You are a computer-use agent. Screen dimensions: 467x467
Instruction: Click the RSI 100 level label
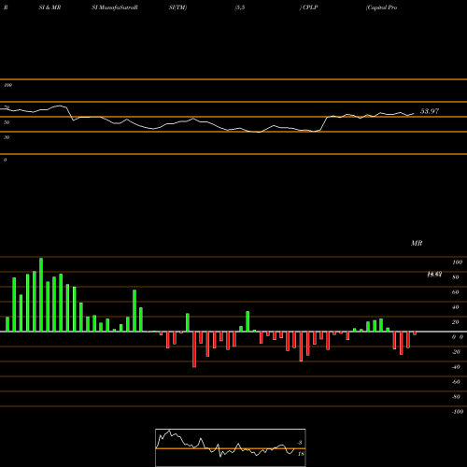pyautogui.click(x=7, y=85)
